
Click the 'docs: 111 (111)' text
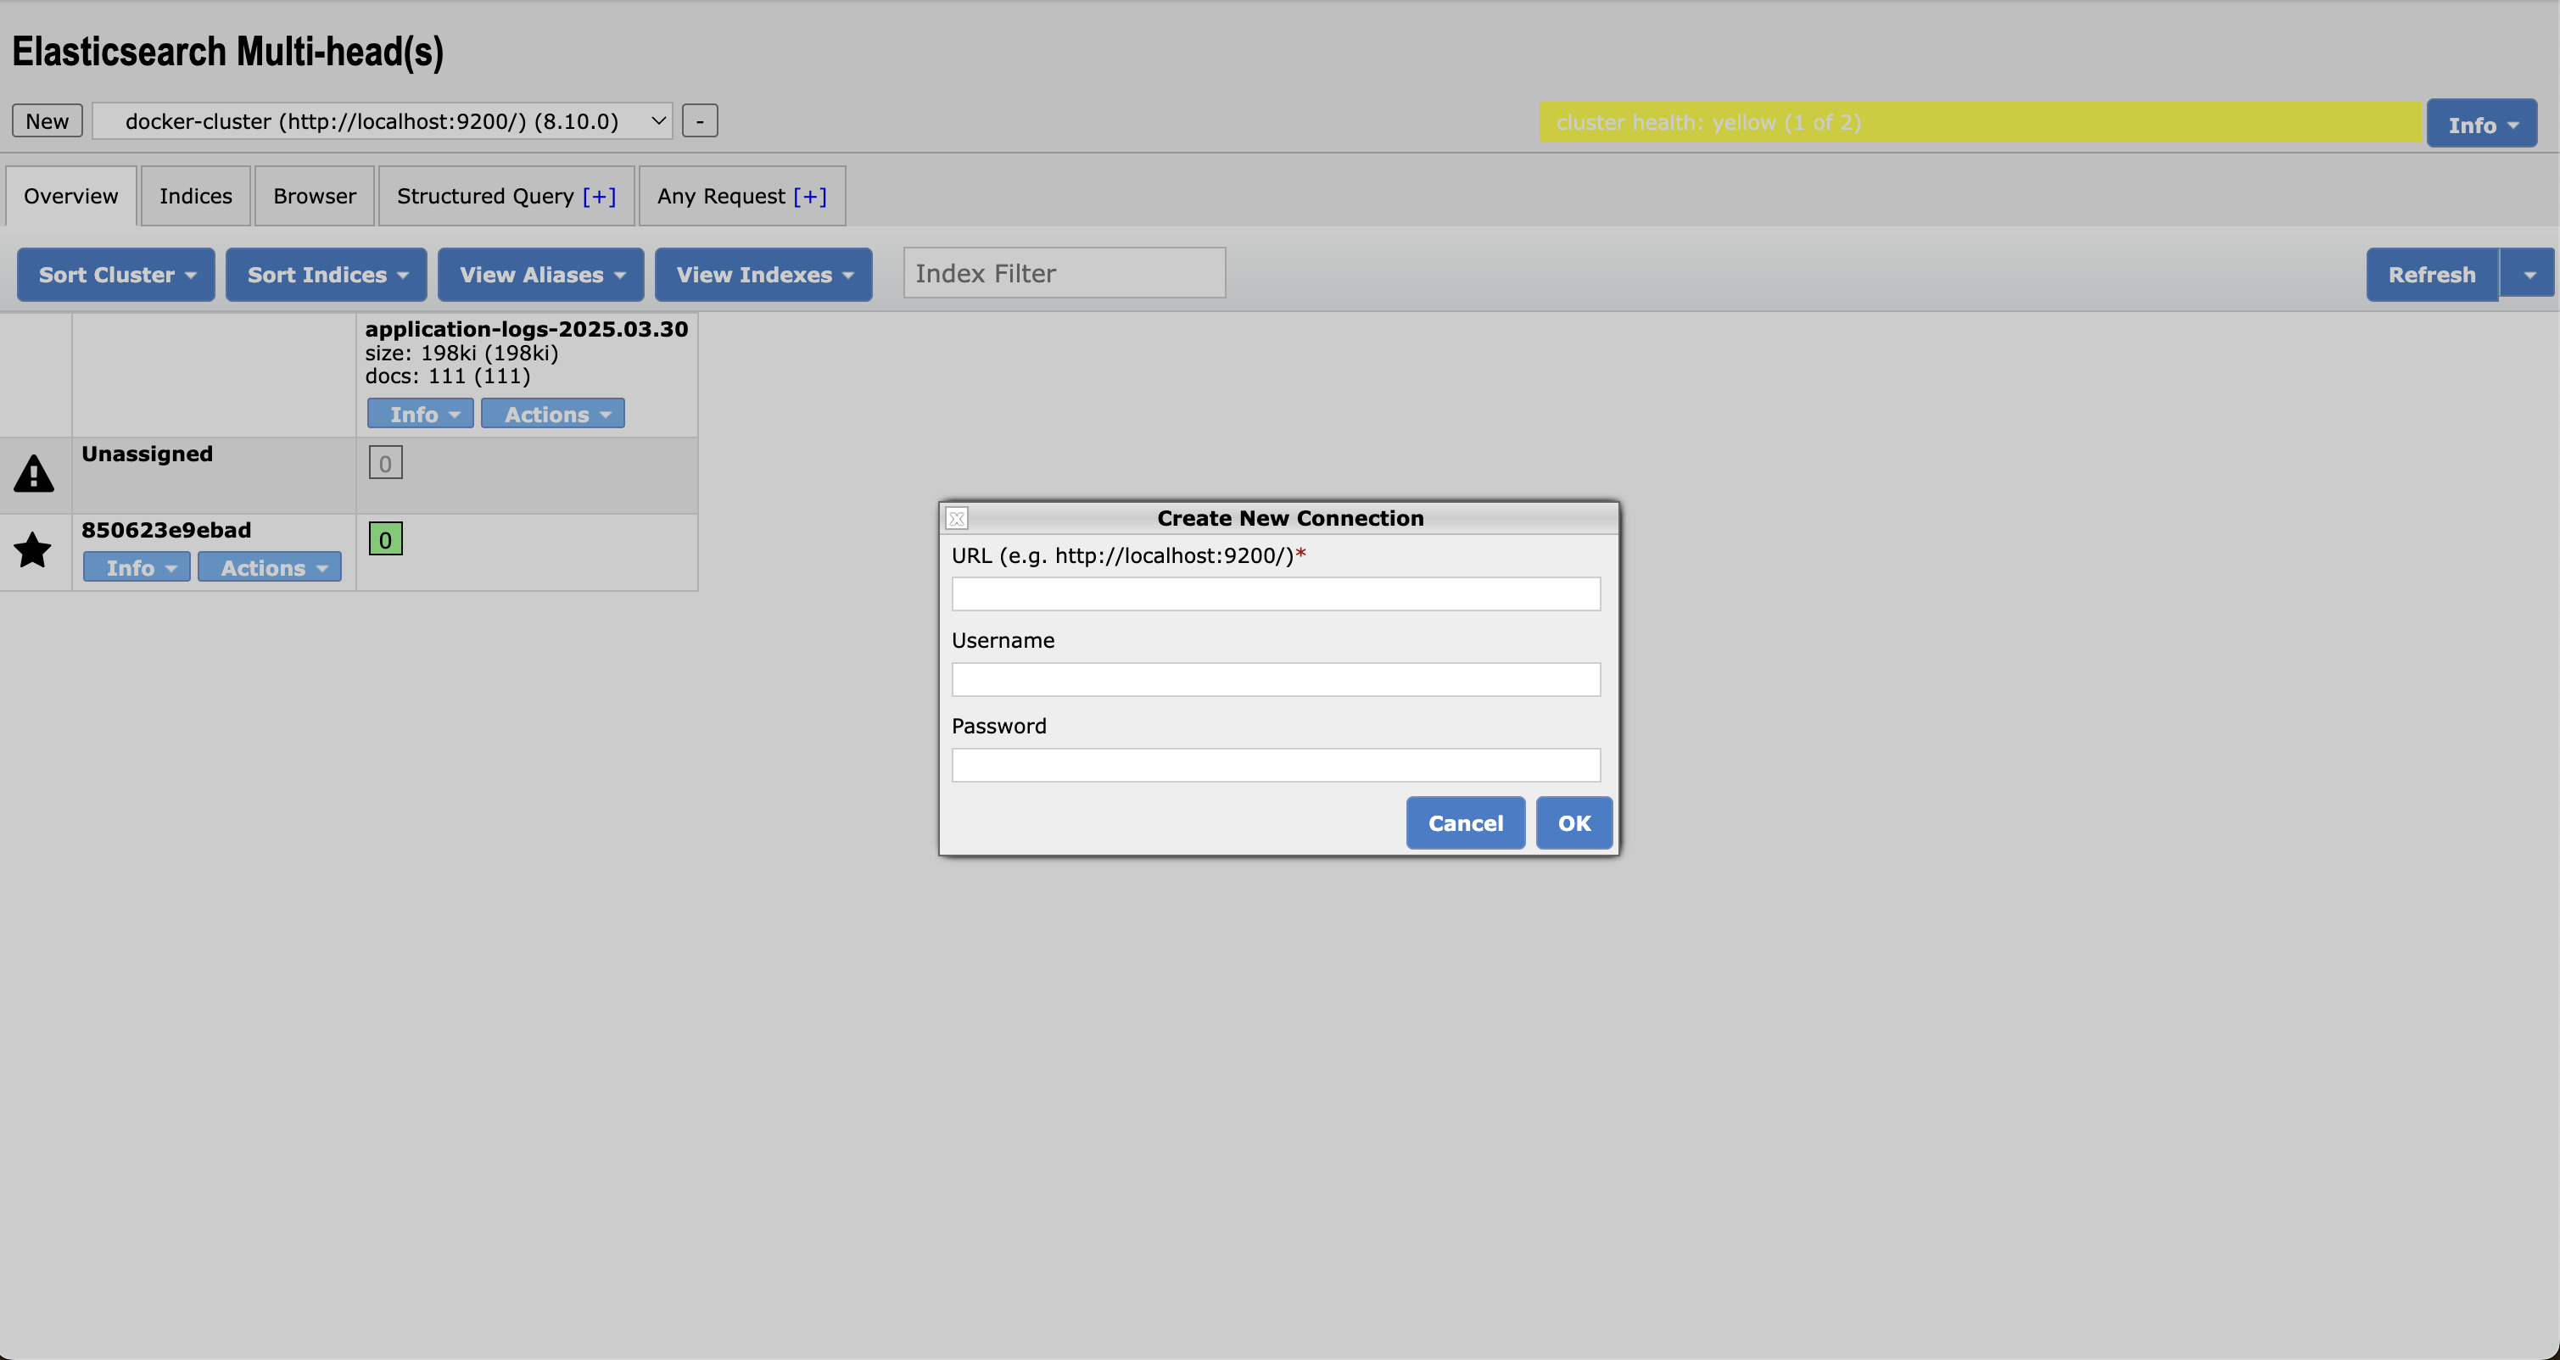click(x=448, y=376)
